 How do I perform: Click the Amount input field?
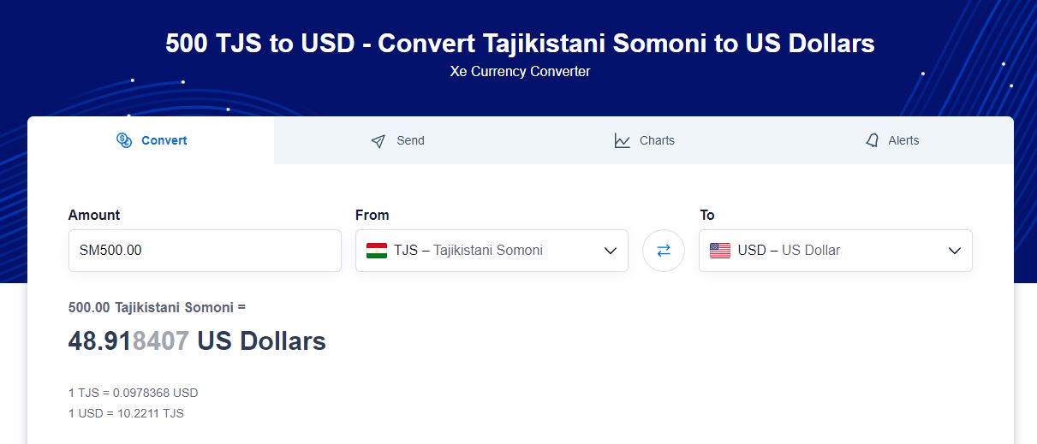point(205,251)
